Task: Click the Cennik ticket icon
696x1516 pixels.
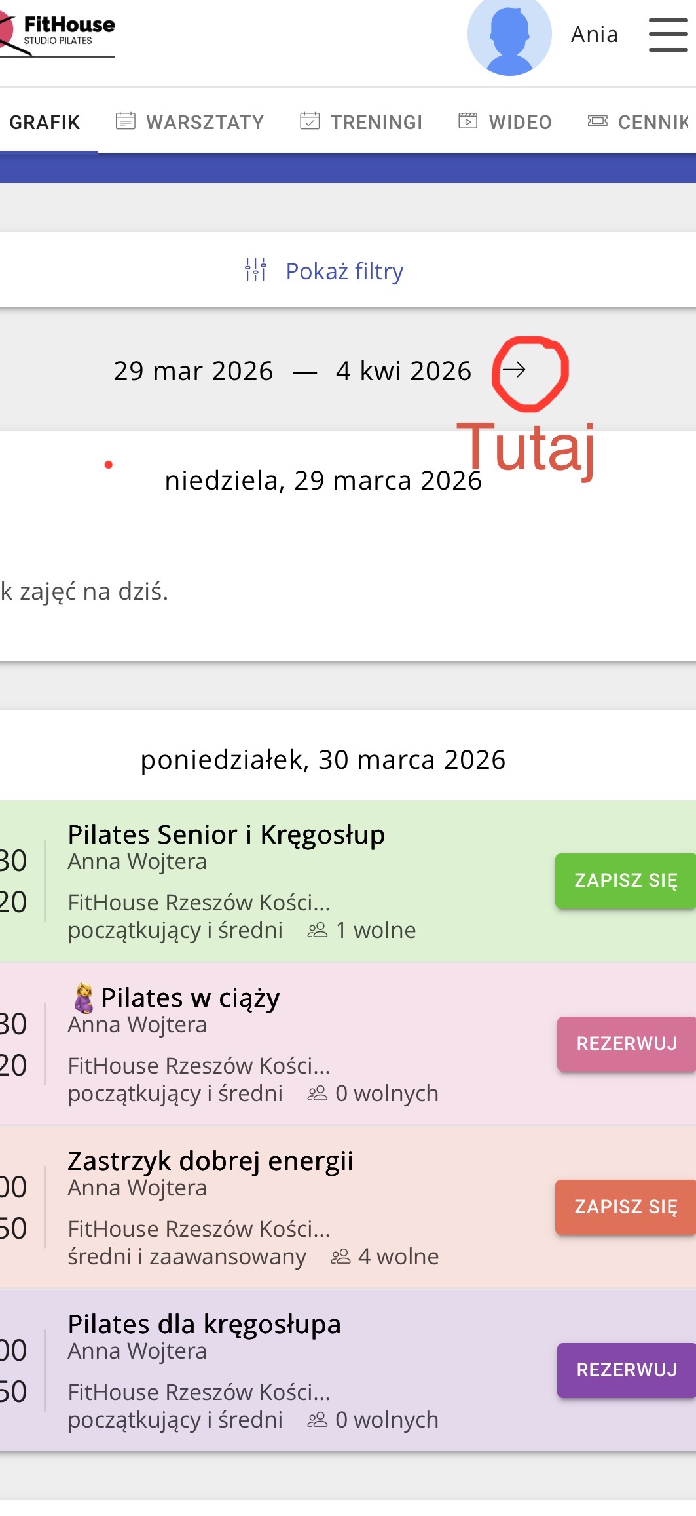Action: click(597, 121)
